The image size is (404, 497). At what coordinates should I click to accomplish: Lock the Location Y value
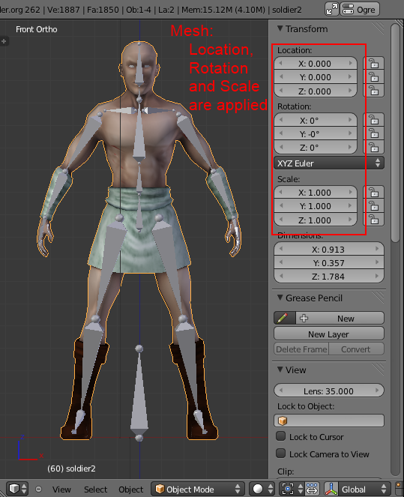[374, 77]
